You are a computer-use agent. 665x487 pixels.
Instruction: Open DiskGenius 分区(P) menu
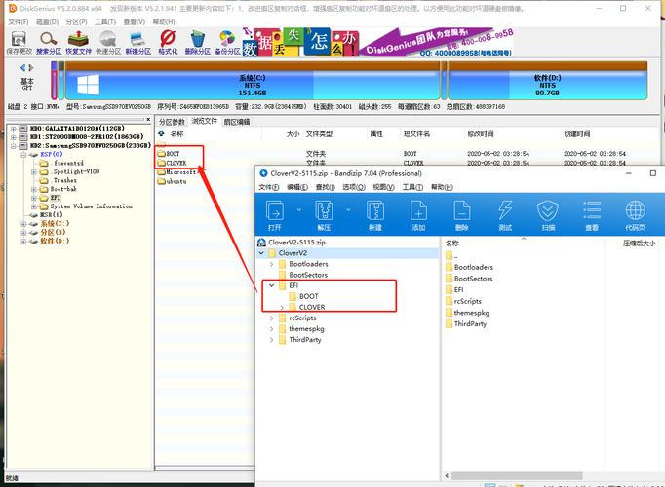(x=76, y=21)
